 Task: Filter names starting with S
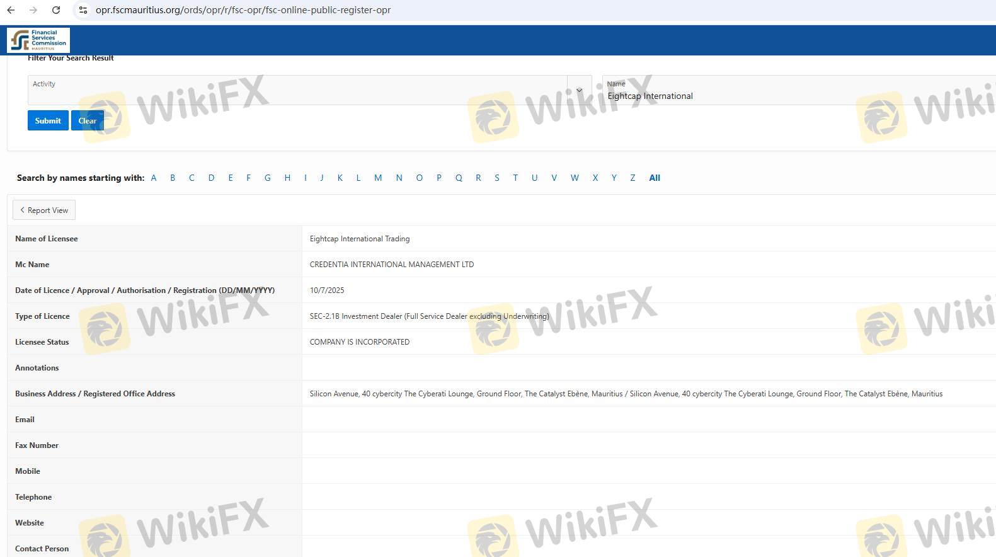(x=497, y=178)
